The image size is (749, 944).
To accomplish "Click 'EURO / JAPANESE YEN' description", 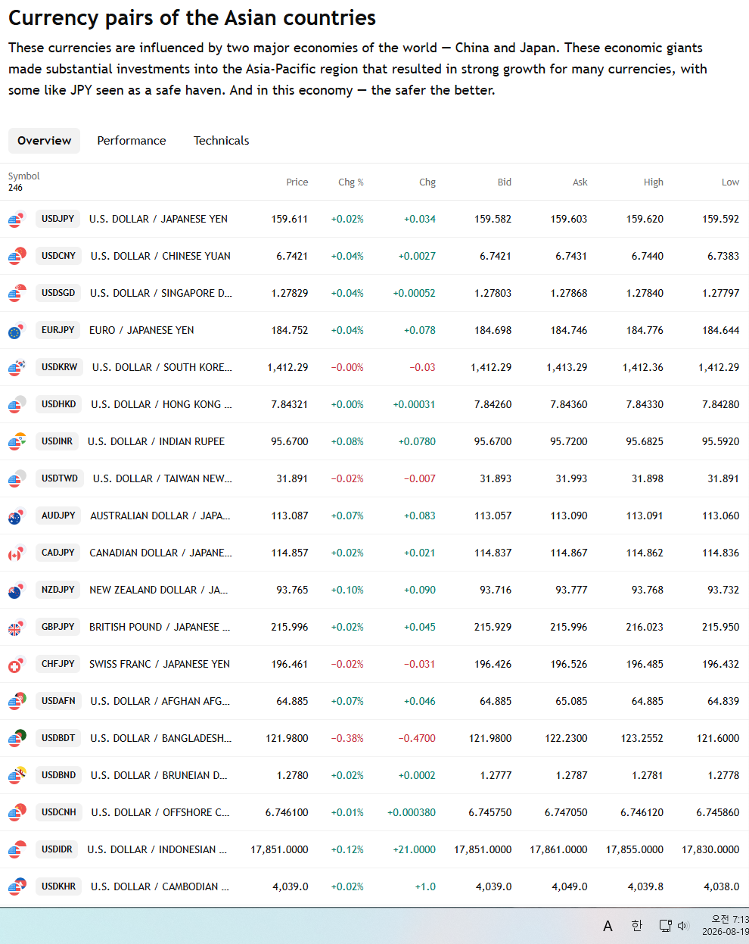I will 141,331.
